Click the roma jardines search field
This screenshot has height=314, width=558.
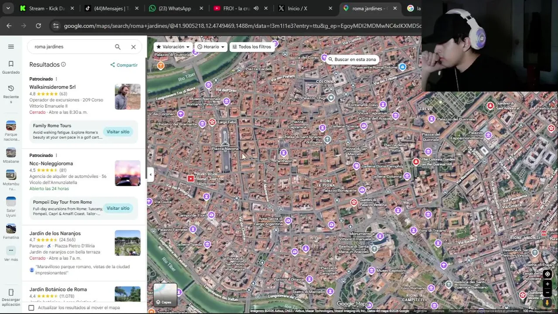70,47
